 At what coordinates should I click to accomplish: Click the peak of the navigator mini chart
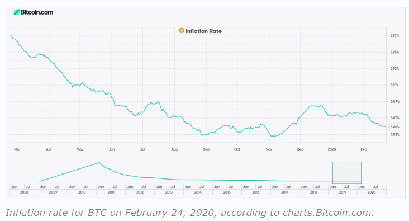[99, 163]
